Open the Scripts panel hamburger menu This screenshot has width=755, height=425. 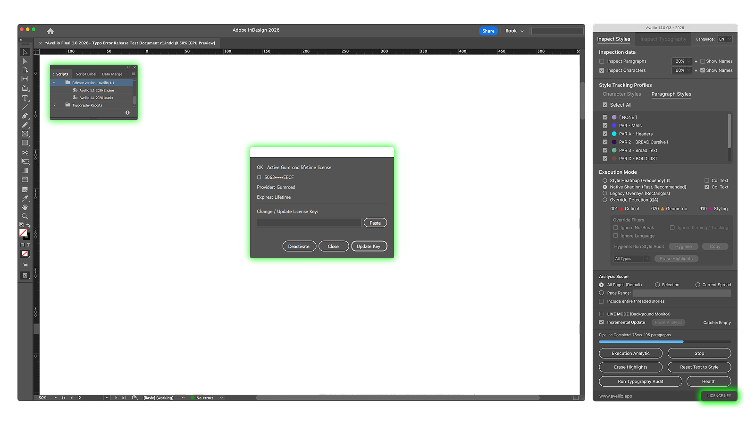pos(134,74)
